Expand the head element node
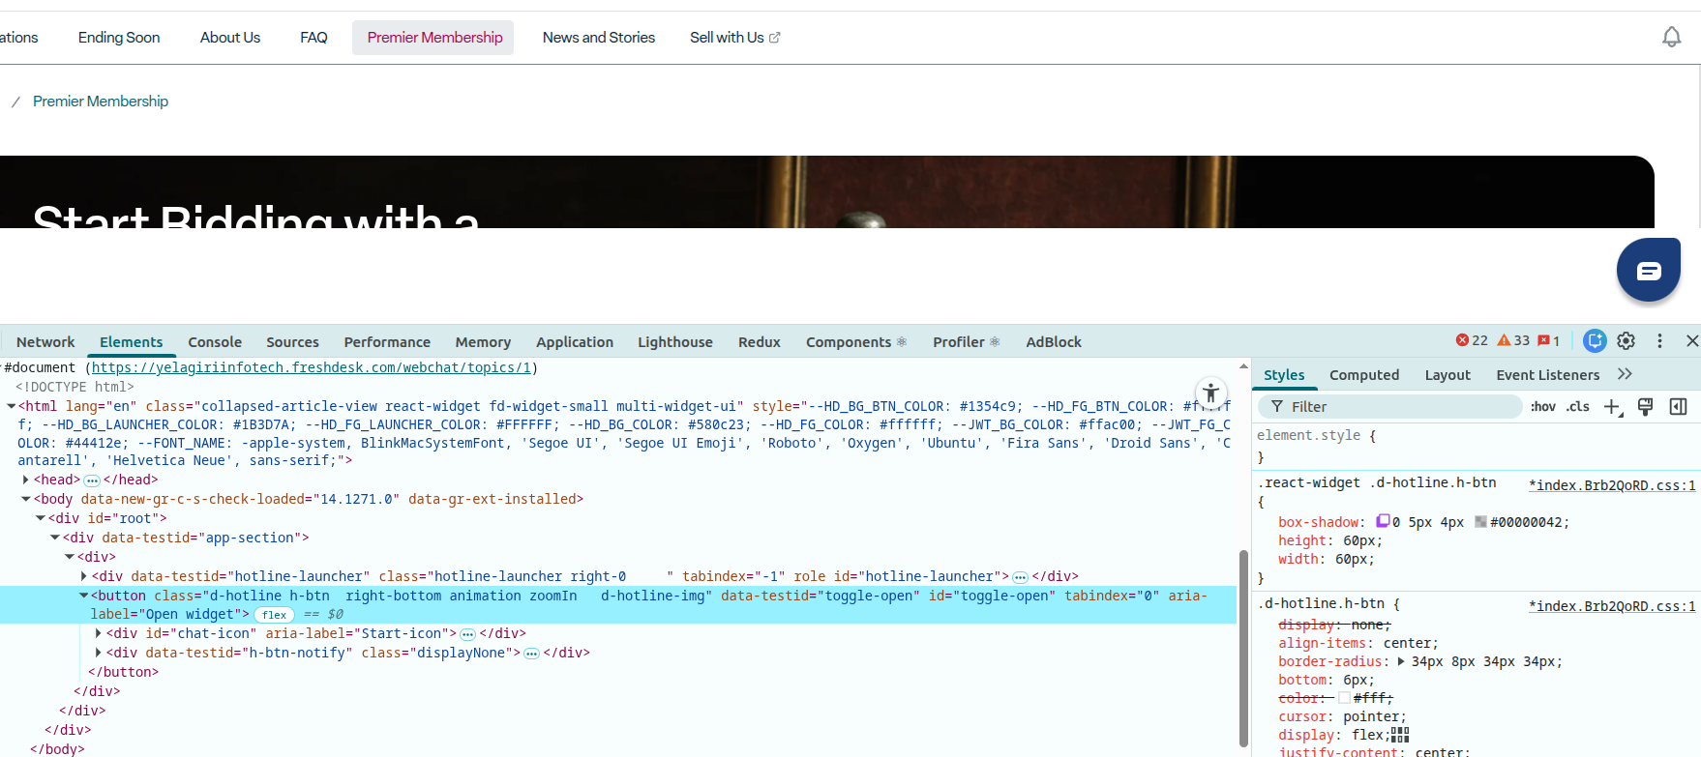The image size is (1701, 757). click(x=25, y=480)
